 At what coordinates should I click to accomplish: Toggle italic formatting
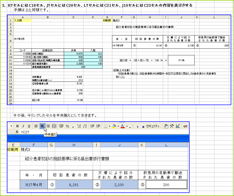tap(23, 127)
